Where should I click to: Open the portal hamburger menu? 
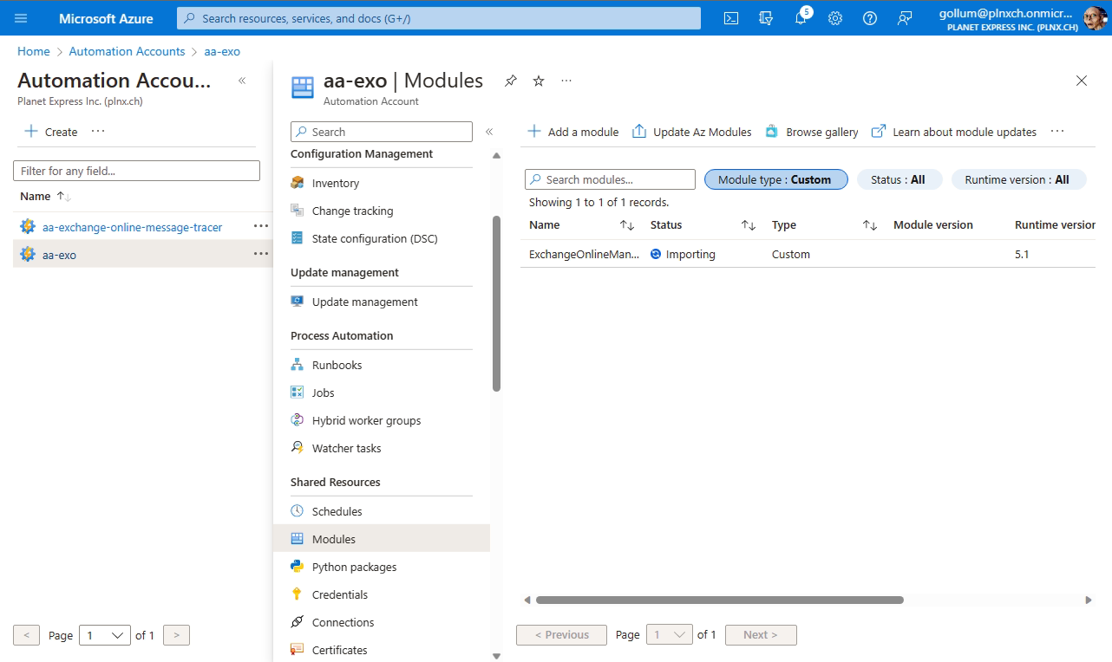point(21,18)
